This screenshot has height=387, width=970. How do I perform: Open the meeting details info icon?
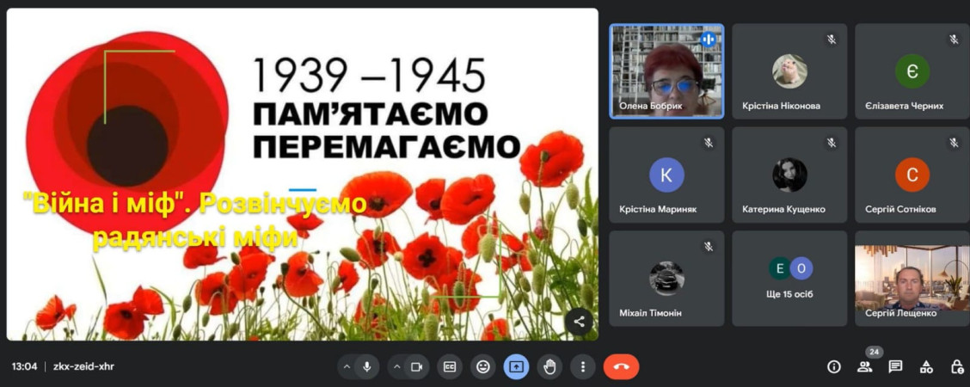[x=833, y=366]
